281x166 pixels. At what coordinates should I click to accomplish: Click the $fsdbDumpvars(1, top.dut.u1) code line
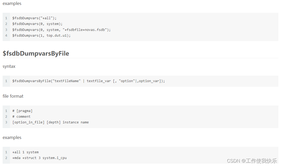tap(41, 35)
